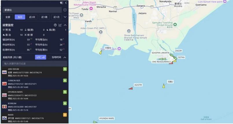The height and width of the screenshot is (124, 233).
Task: Click Adani Green PVC map pin
Action: click(101, 32)
